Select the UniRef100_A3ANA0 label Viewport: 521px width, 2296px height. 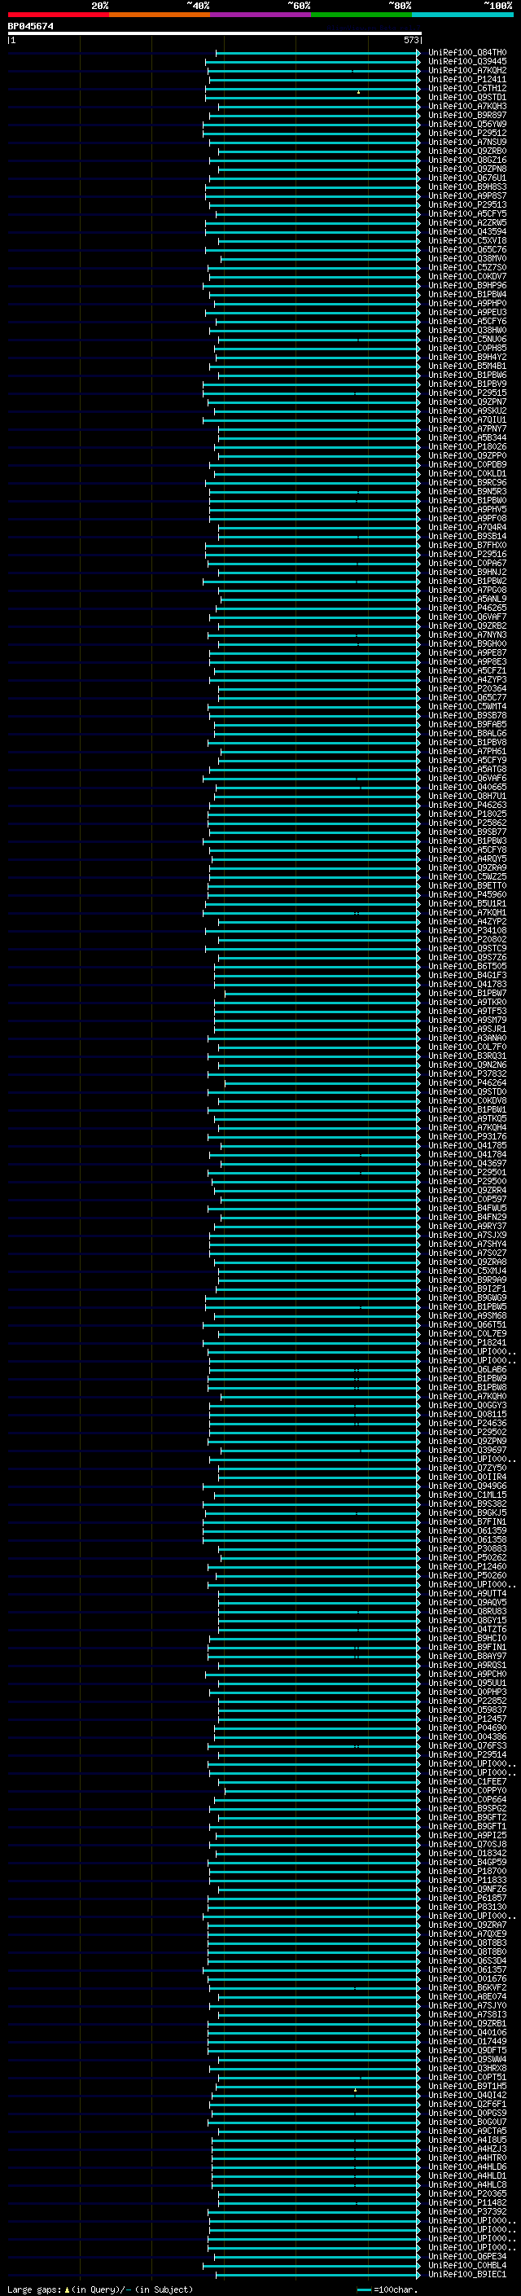(467, 1038)
